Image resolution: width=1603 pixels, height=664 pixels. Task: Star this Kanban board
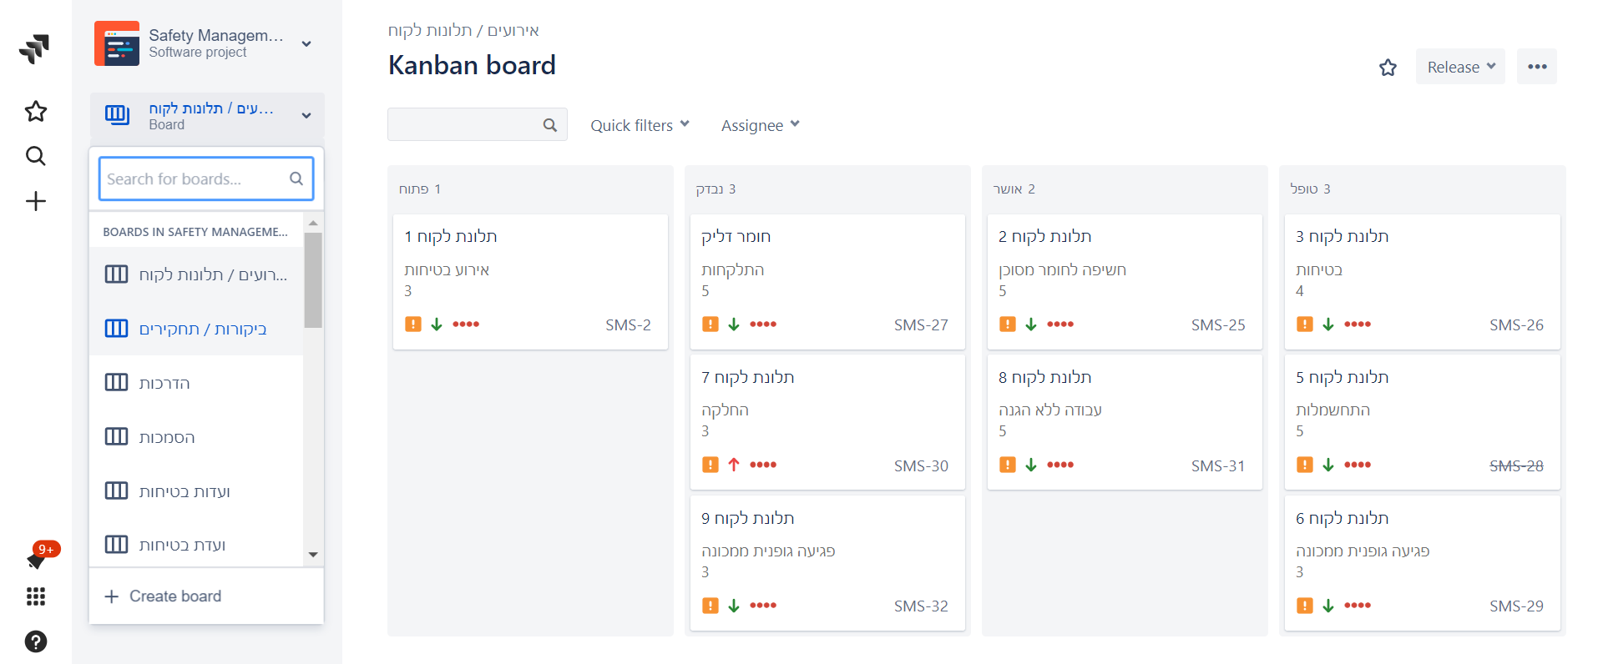click(x=1388, y=68)
